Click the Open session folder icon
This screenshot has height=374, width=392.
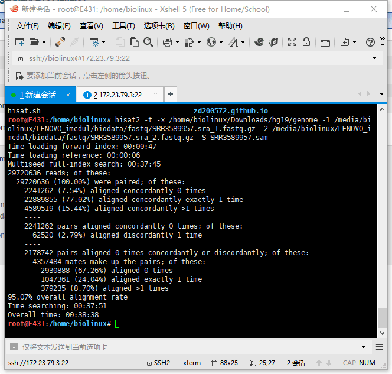[34, 42]
